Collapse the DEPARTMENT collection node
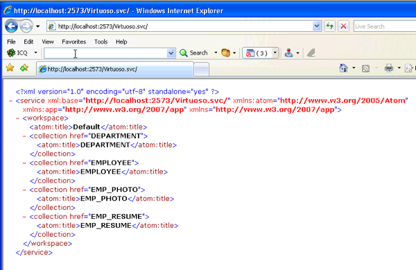 coord(24,136)
